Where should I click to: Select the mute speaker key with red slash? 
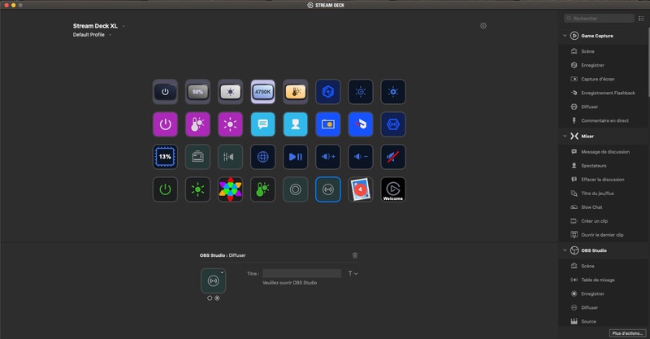point(393,157)
